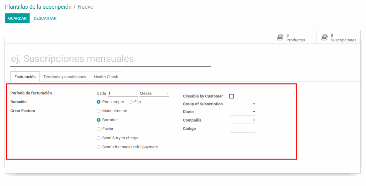Click the Suscripciones book icon

(325, 37)
